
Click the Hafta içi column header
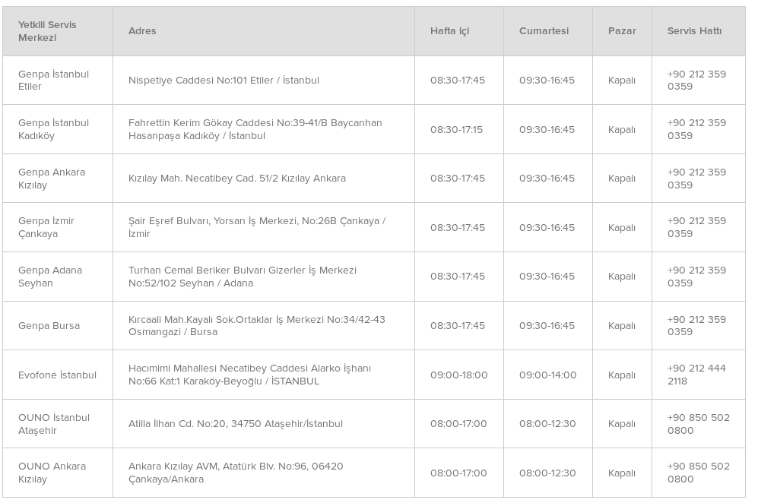[449, 31]
